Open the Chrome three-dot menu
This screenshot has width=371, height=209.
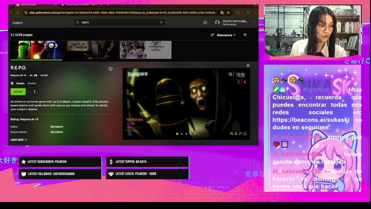(254, 12)
